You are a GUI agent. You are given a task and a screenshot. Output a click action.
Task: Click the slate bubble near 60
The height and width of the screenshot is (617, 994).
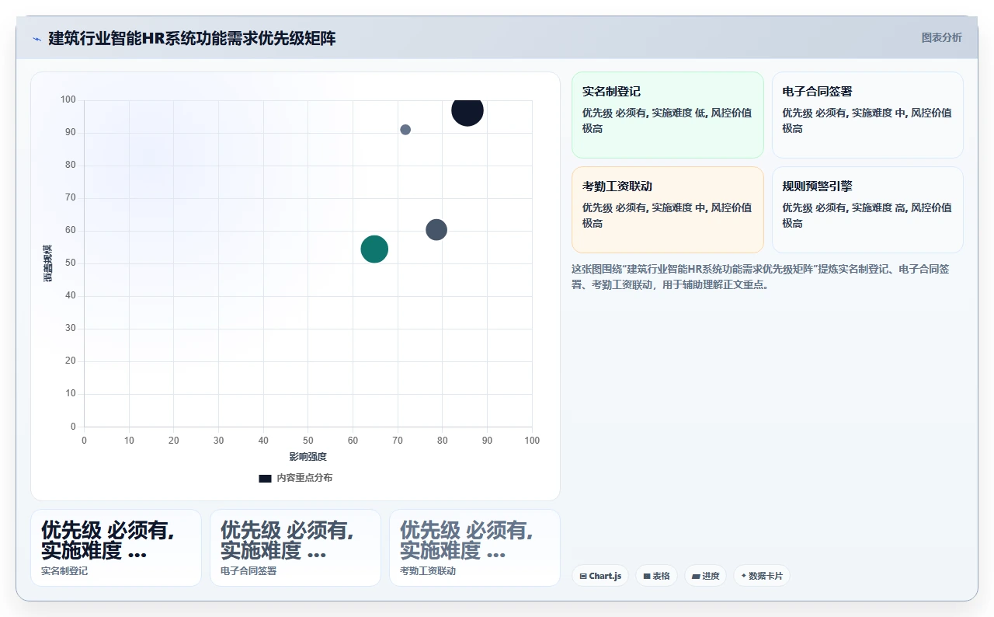pyautogui.click(x=436, y=230)
